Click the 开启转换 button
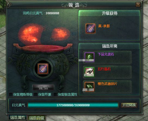This screenshot has width=148, height=121. 129,105
